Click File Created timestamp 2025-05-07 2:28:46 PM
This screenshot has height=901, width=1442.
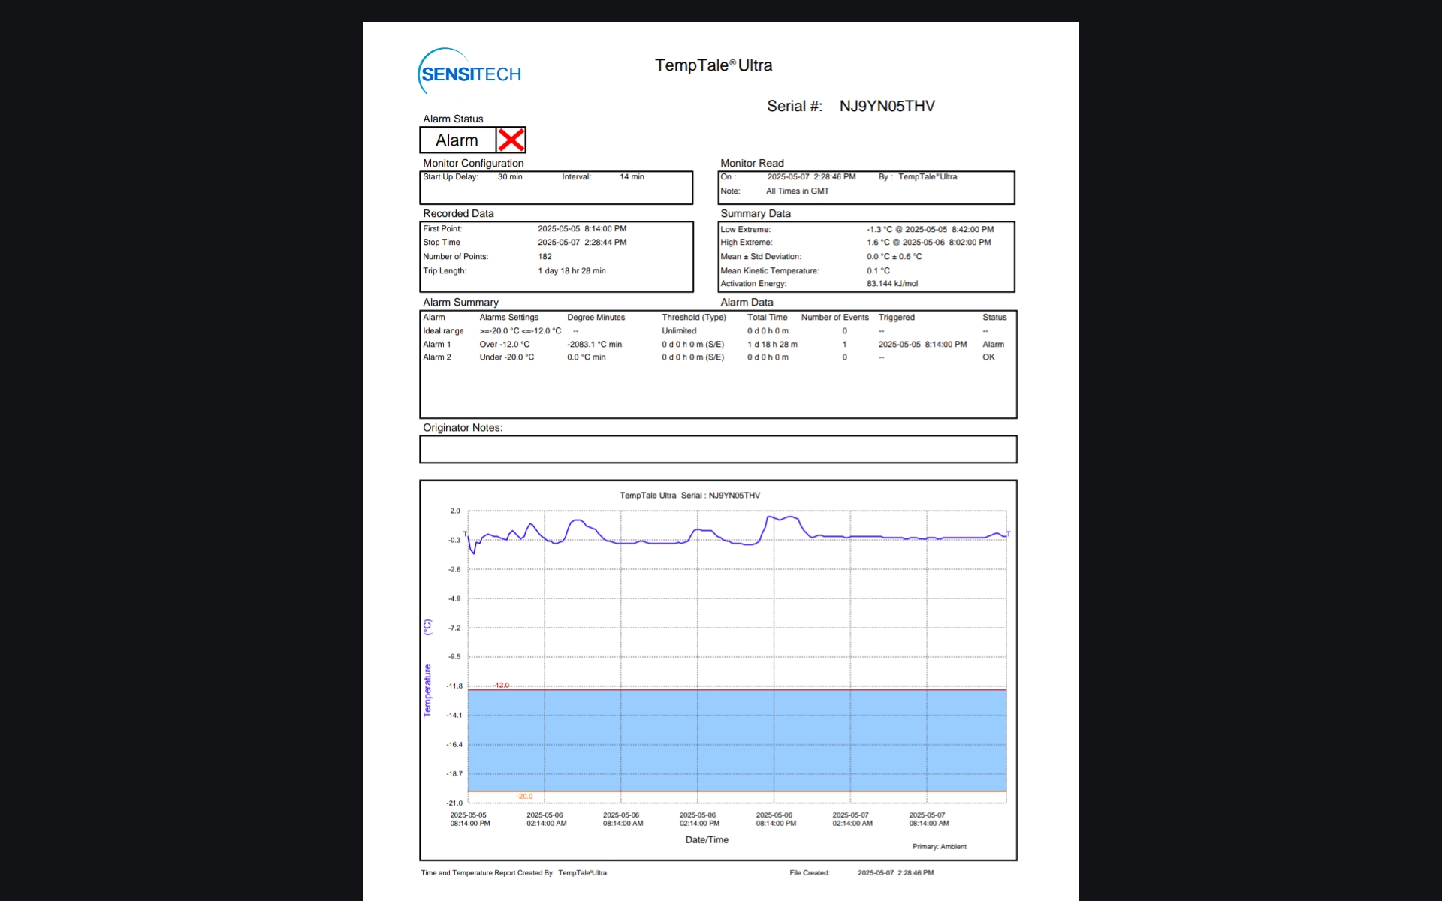pyautogui.click(x=896, y=873)
